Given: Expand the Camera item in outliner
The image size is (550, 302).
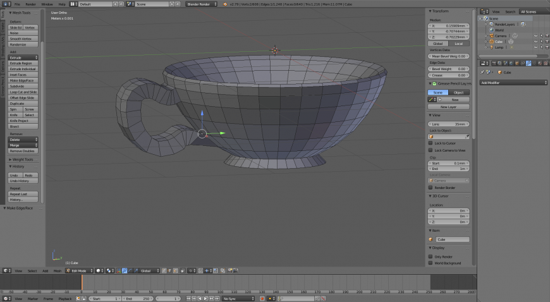Looking at the screenshot, I should 486,36.
